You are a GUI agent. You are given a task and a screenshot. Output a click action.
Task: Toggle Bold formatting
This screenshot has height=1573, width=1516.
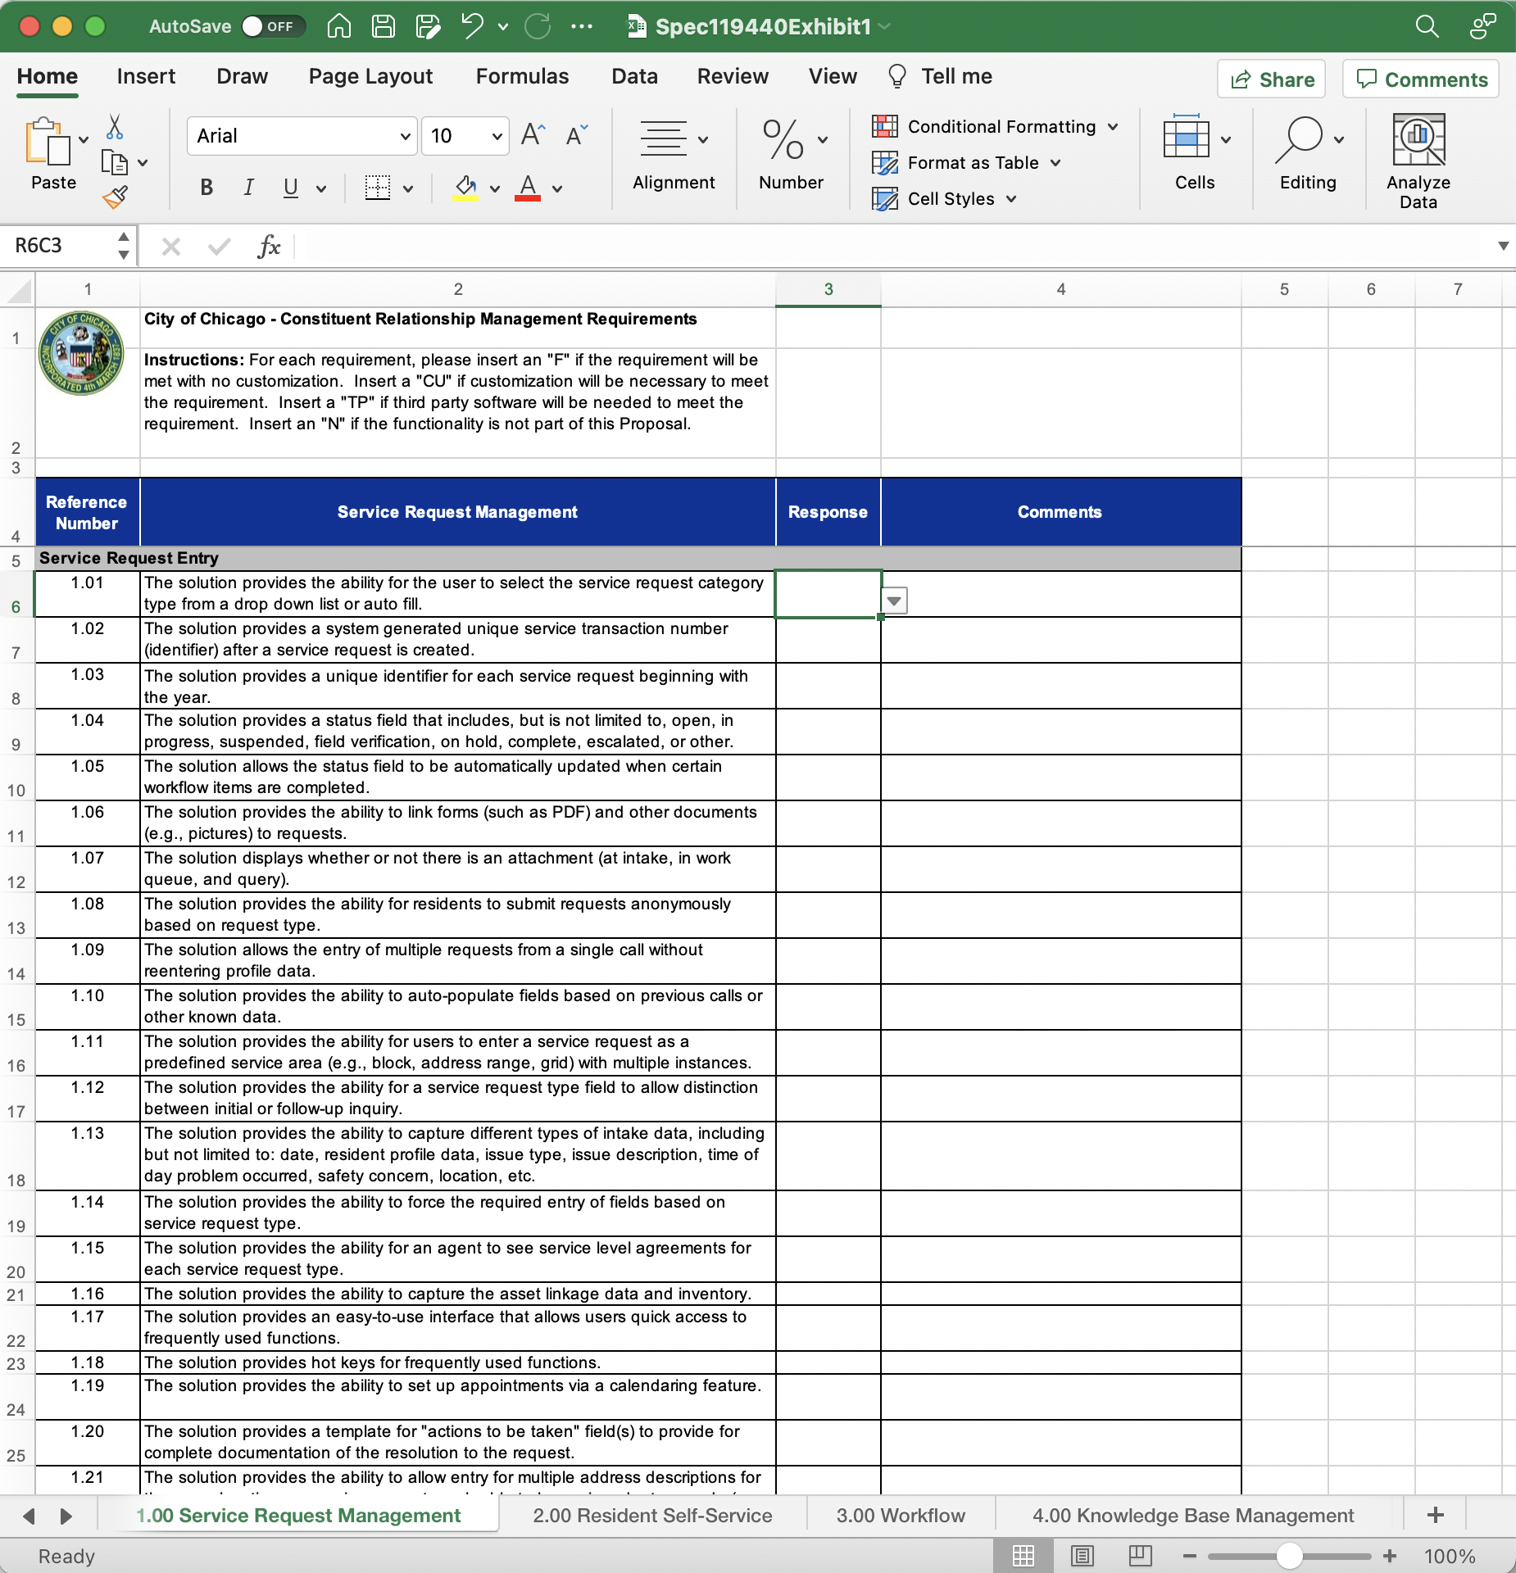[x=207, y=188]
